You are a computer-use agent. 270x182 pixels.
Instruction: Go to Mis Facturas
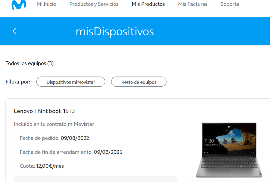(193, 4)
